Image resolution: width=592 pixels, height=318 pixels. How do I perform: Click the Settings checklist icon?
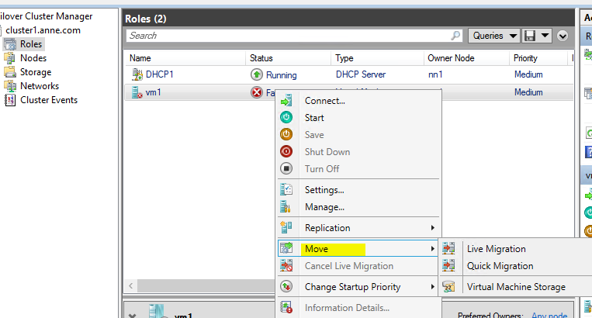coord(286,189)
